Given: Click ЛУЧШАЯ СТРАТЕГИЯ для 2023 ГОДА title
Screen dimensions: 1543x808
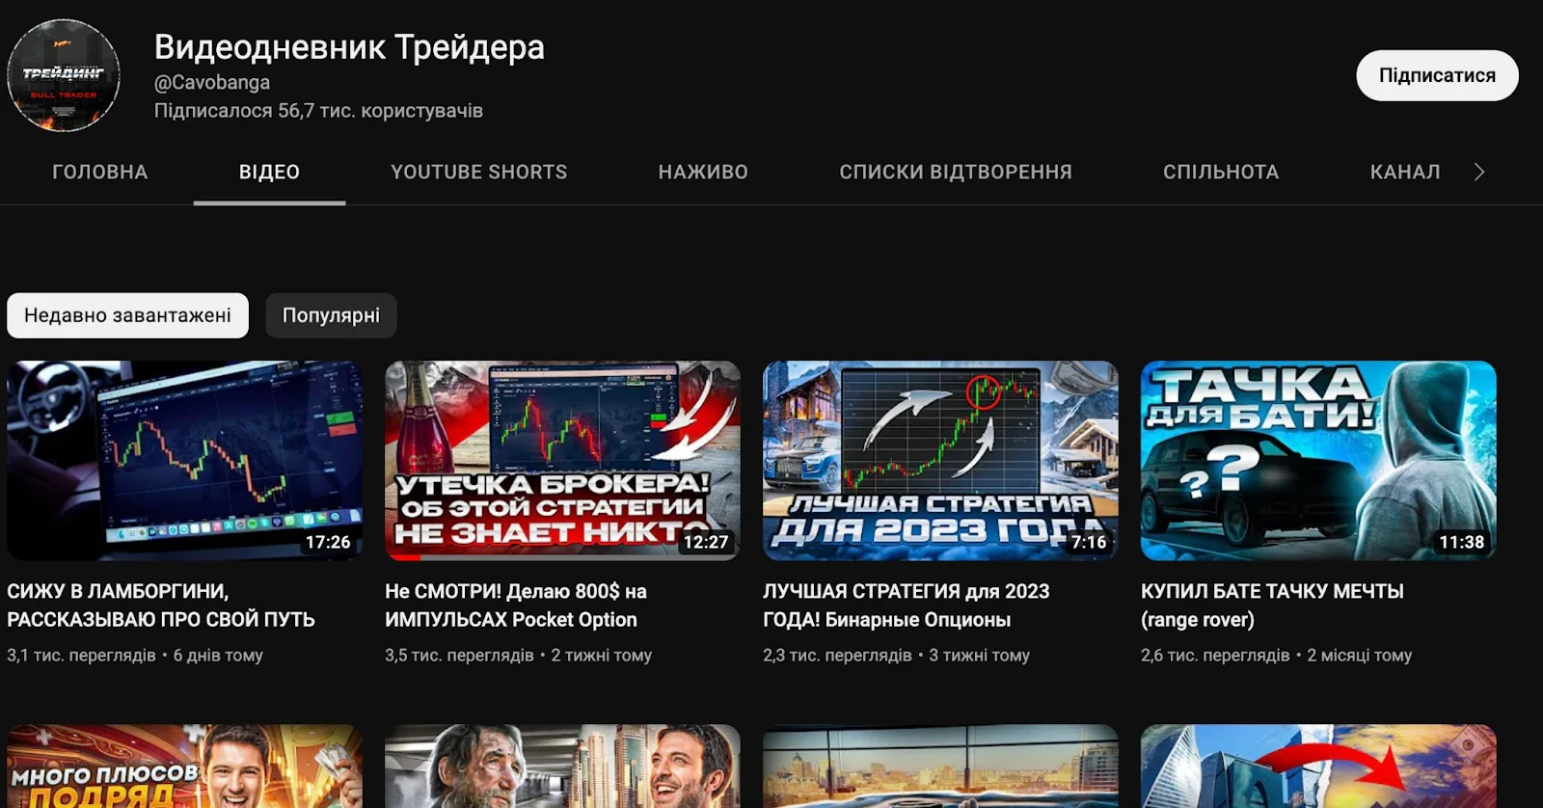Looking at the screenshot, I should [x=907, y=606].
